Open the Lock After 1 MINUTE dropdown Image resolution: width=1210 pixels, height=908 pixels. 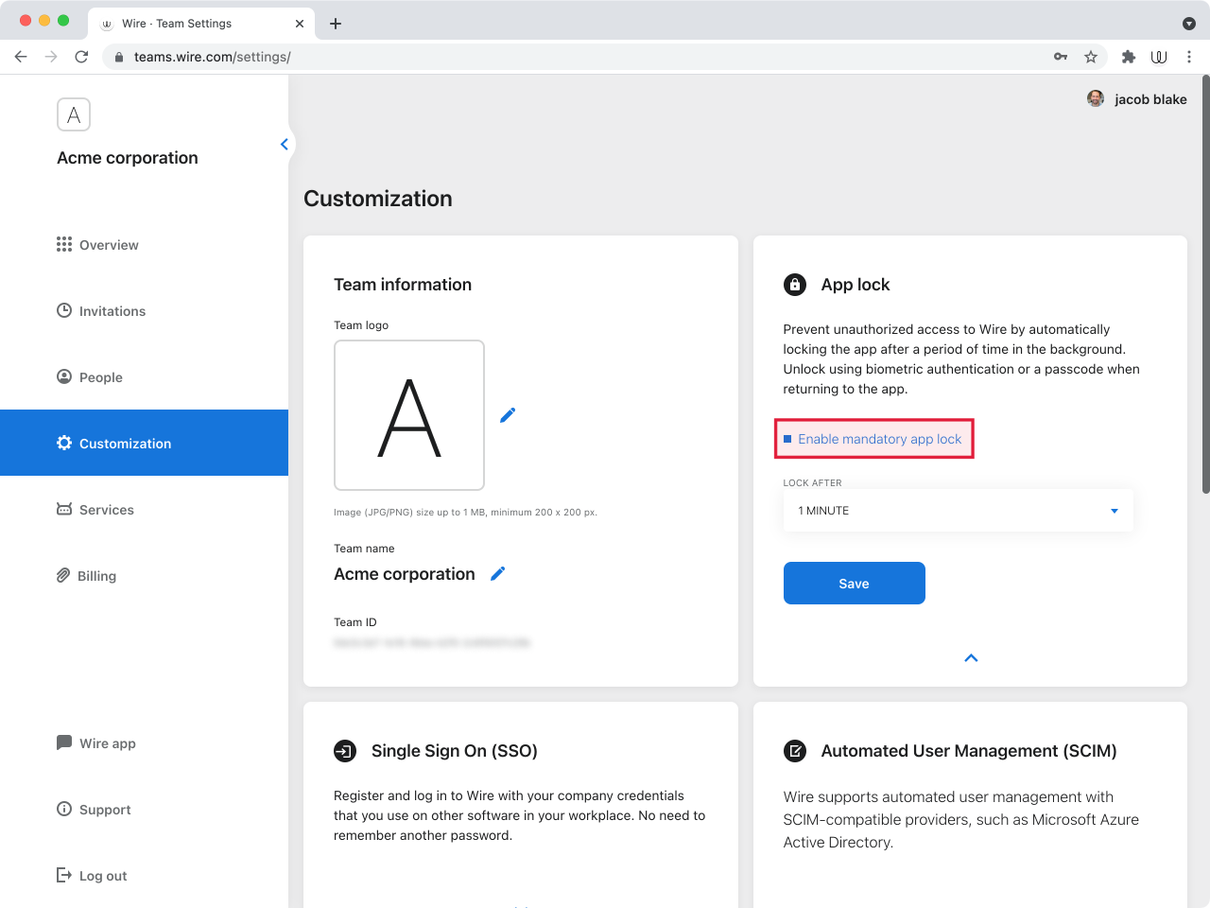click(x=958, y=511)
